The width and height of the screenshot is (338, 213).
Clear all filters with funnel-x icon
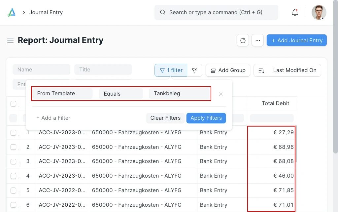tap(194, 70)
